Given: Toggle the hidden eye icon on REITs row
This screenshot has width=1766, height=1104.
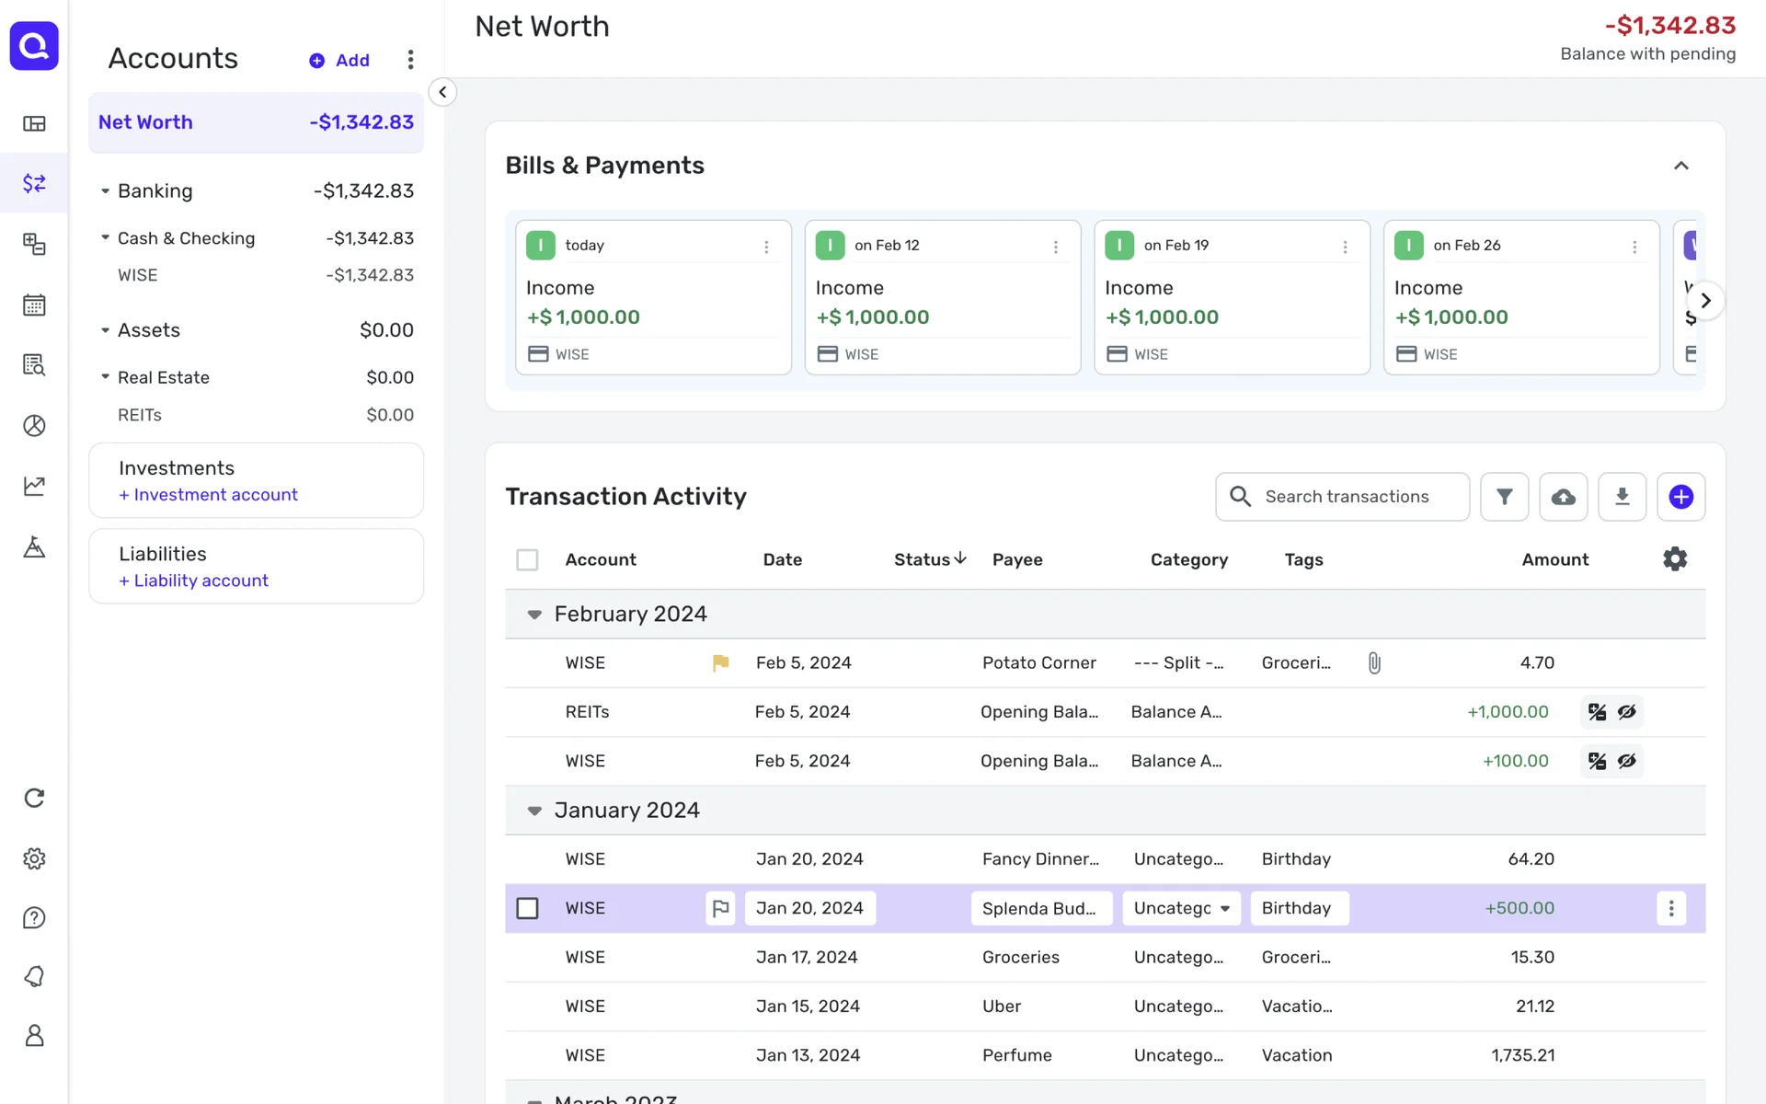Looking at the screenshot, I should coord(1626,712).
